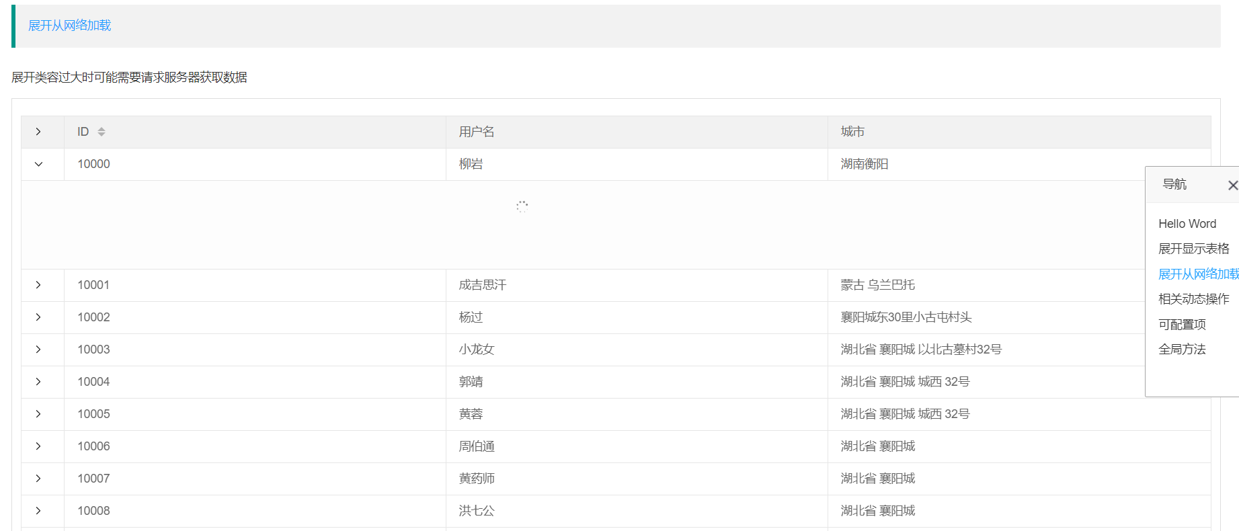Select 相关动态操作 in navigation panel
Viewport: 1239px width, 531px height.
click(1193, 299)
